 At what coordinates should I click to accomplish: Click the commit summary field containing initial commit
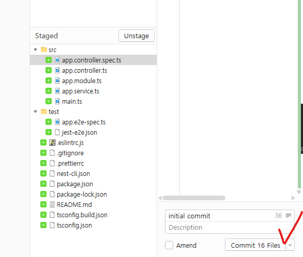click(230, 216)
